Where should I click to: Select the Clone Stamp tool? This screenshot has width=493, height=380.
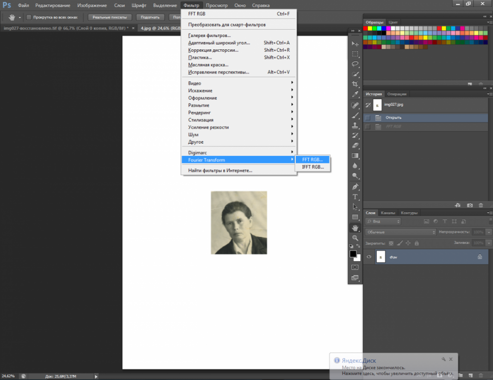coord(355,125)
